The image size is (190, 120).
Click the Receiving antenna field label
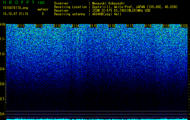(69, 14)
